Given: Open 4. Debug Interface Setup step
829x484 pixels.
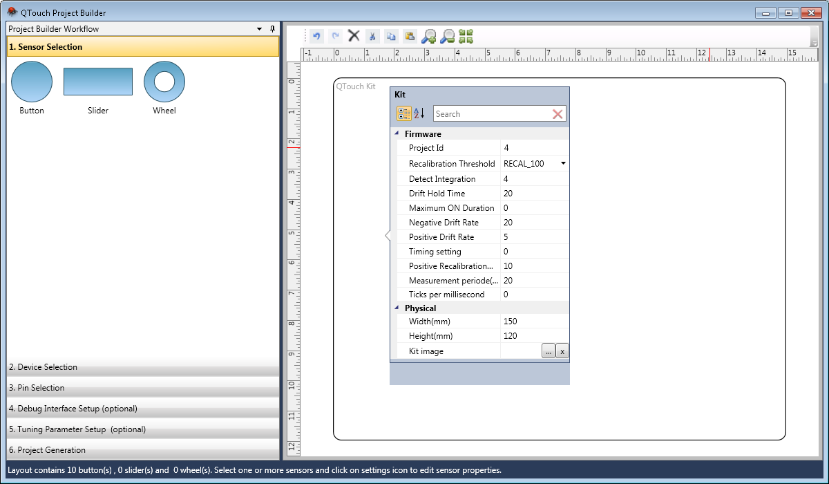Looking at the screenshot, I should point(143,409).
